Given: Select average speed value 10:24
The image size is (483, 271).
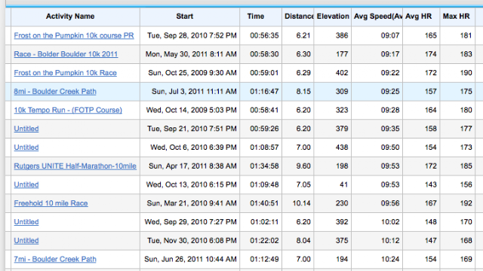Looking at the screenshot, I should [x=390, y=259].
